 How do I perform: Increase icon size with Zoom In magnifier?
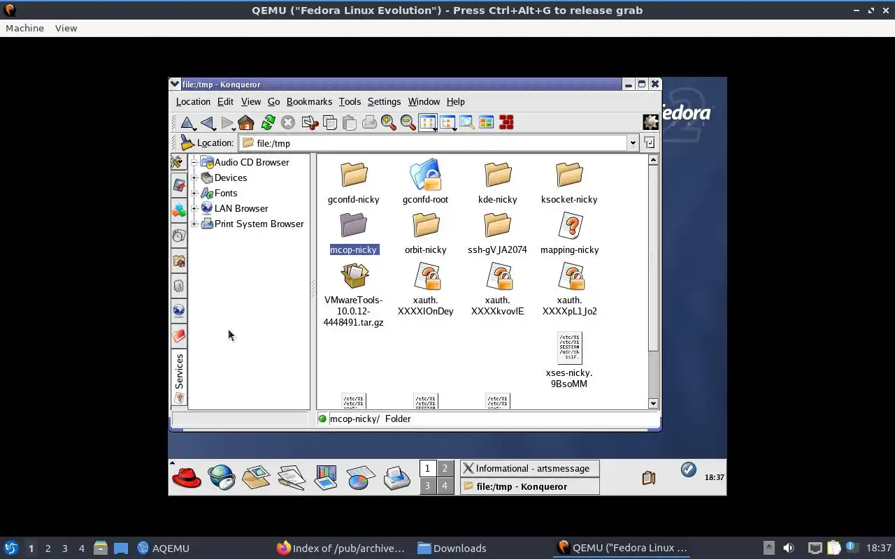click(388, 123)
